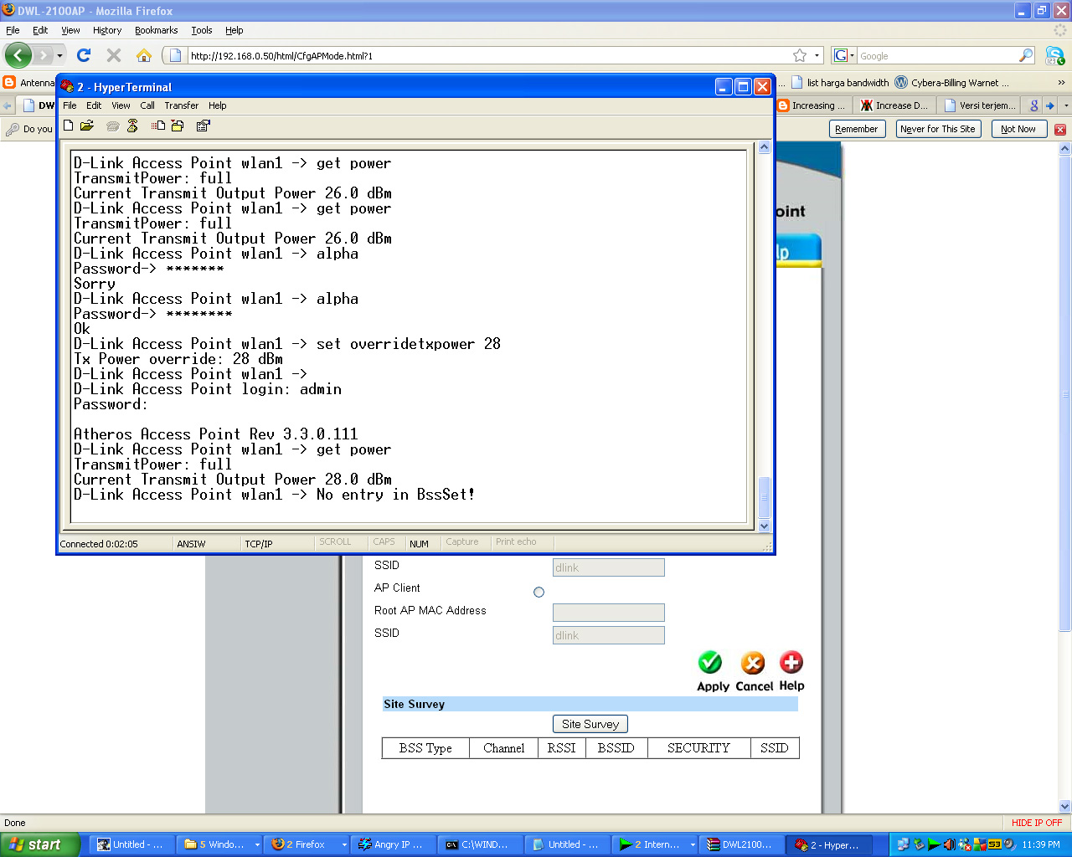Show more bookmarks toolbar chevron
Viewport: 1072px width, 857px height.
pos(1061,83)
